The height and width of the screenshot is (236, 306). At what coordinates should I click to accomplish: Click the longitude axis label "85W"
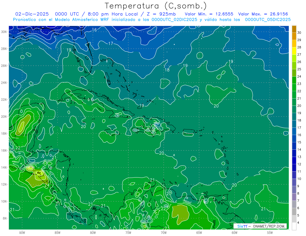pyautogui.click(x=57, y=233)
